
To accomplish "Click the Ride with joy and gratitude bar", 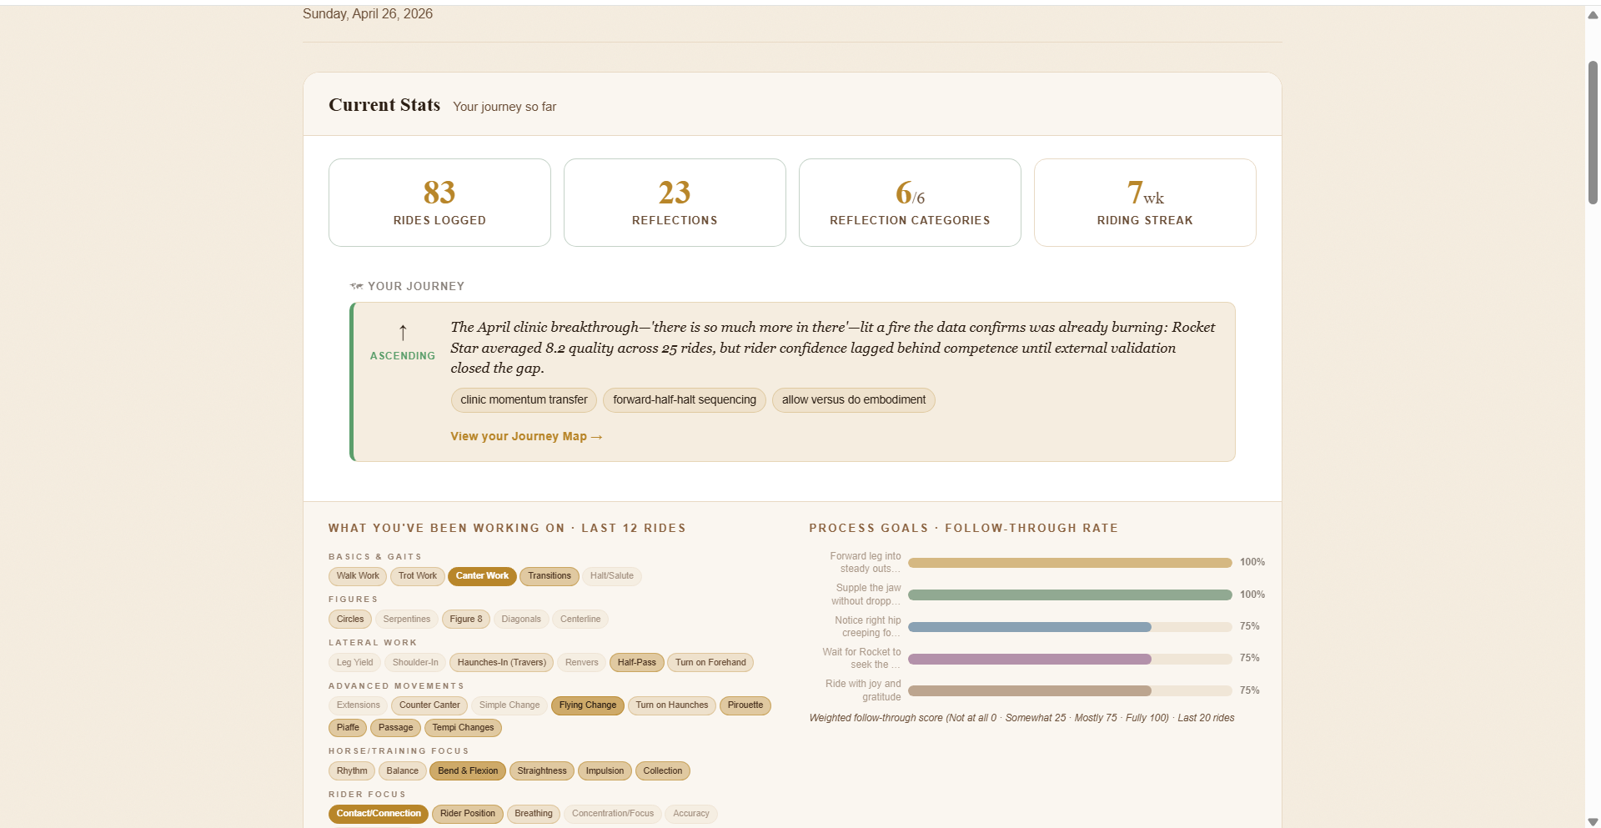I will (x=1070, y=690).
